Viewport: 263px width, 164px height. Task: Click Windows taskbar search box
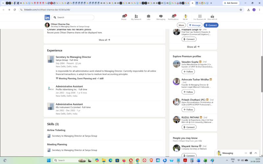pos(69,160)
